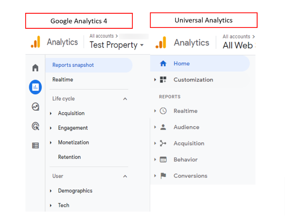Open the GA4 Explore icon
The height and width of the screenshot is (224, 285).
pyautogui.click(x=35, y=107)
